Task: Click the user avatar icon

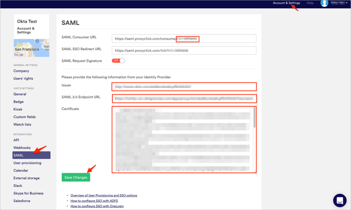Action: coord(324,3)
